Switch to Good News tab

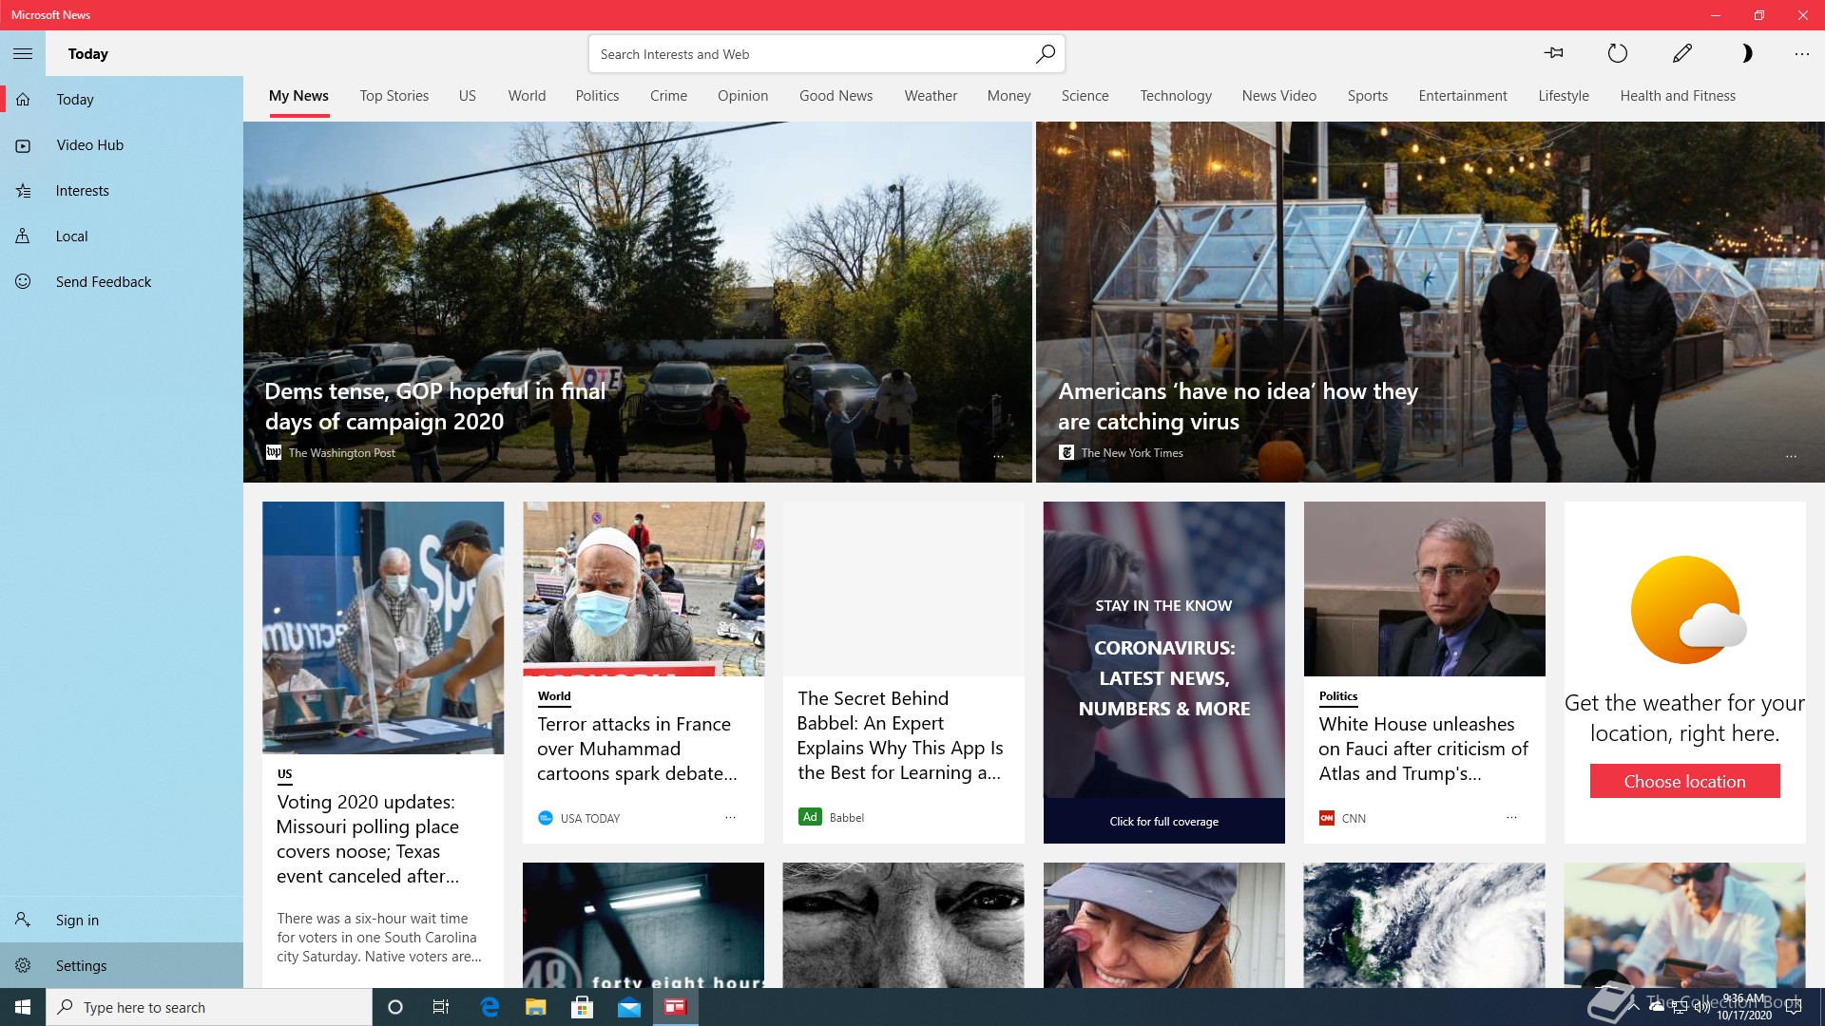pos(836,96)
